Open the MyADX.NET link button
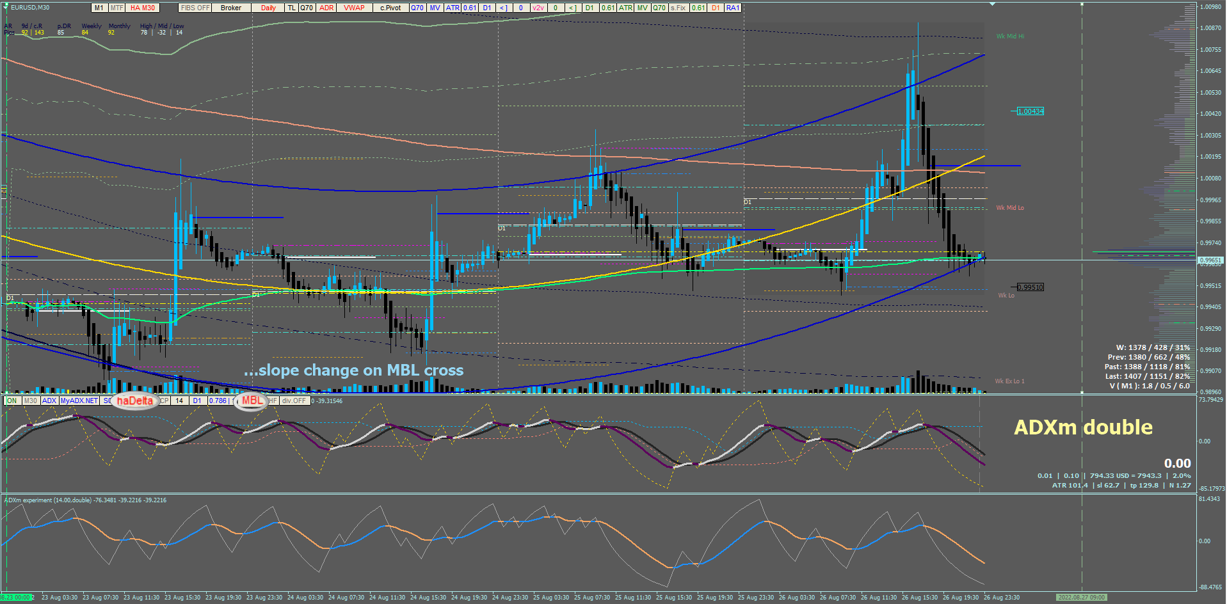This screenshot has width=1227, height=604. [79, 401]
